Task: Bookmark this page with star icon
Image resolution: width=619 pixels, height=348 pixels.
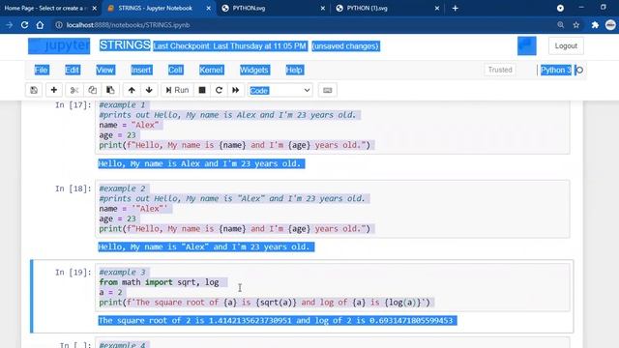Action: point(576,25)
